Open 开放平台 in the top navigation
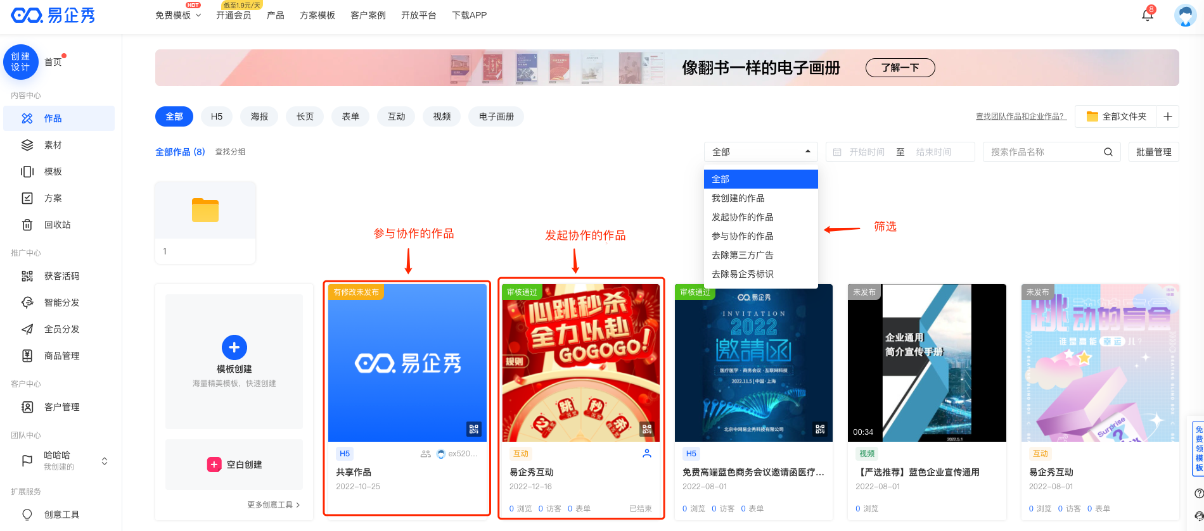Viewport: 1204px width, 531px height. 419,15
